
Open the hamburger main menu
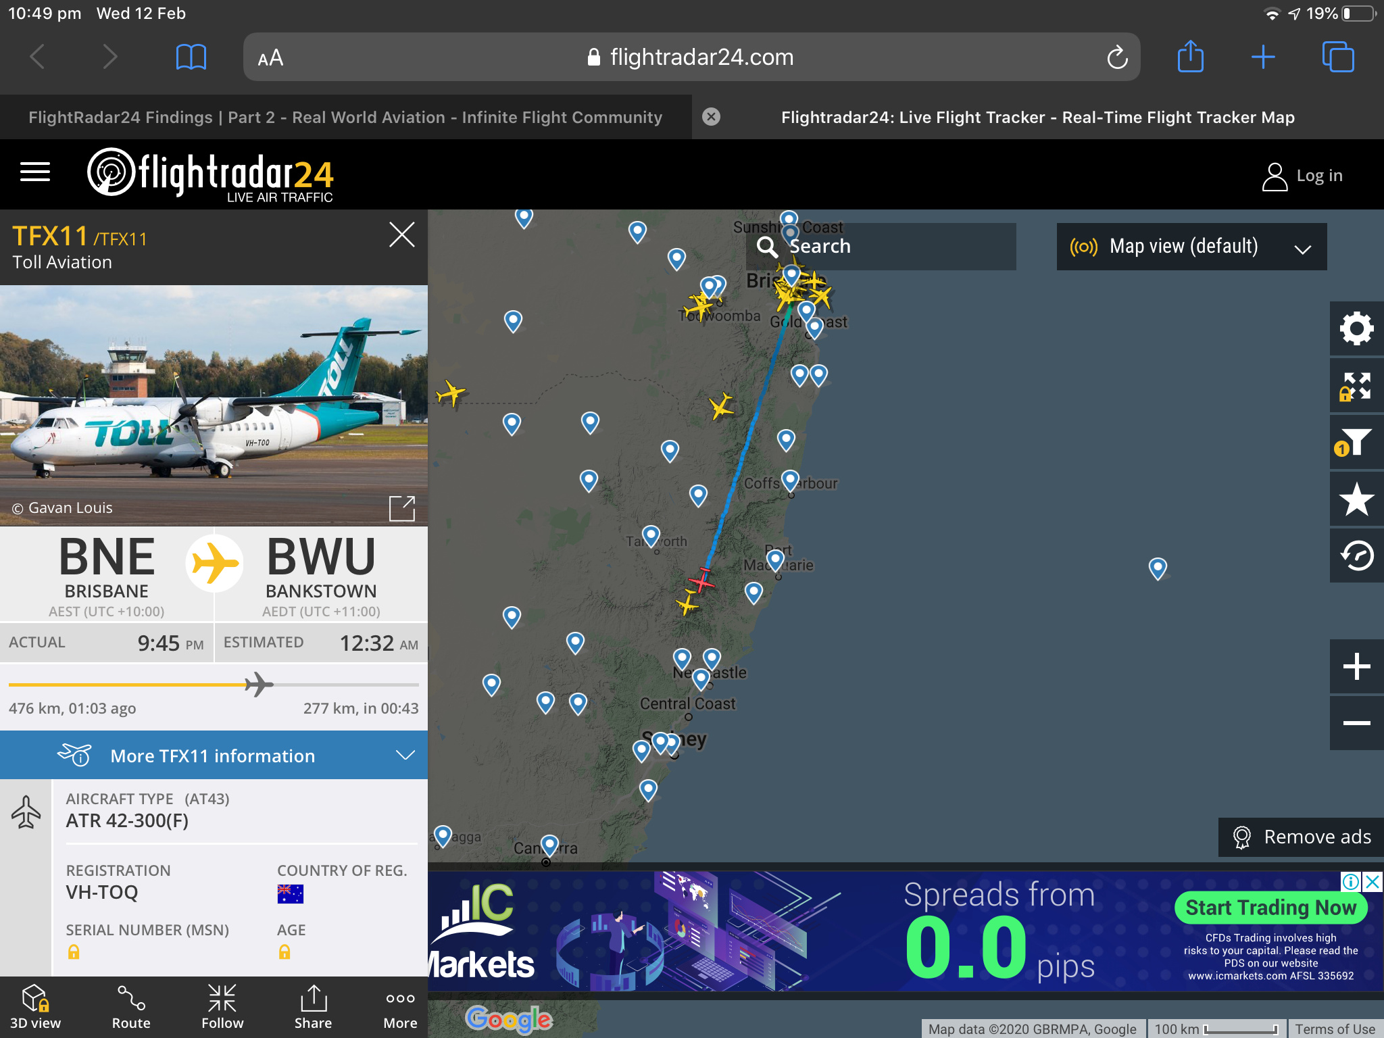(35, 172)
